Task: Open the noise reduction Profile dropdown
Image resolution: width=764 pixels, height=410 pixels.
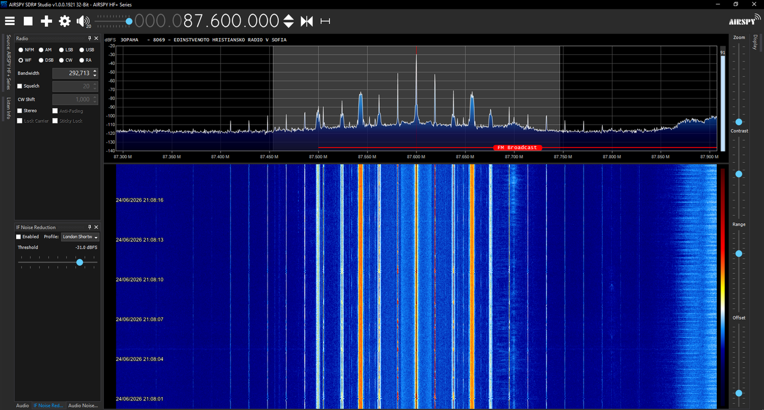Action: coord(80,237)
